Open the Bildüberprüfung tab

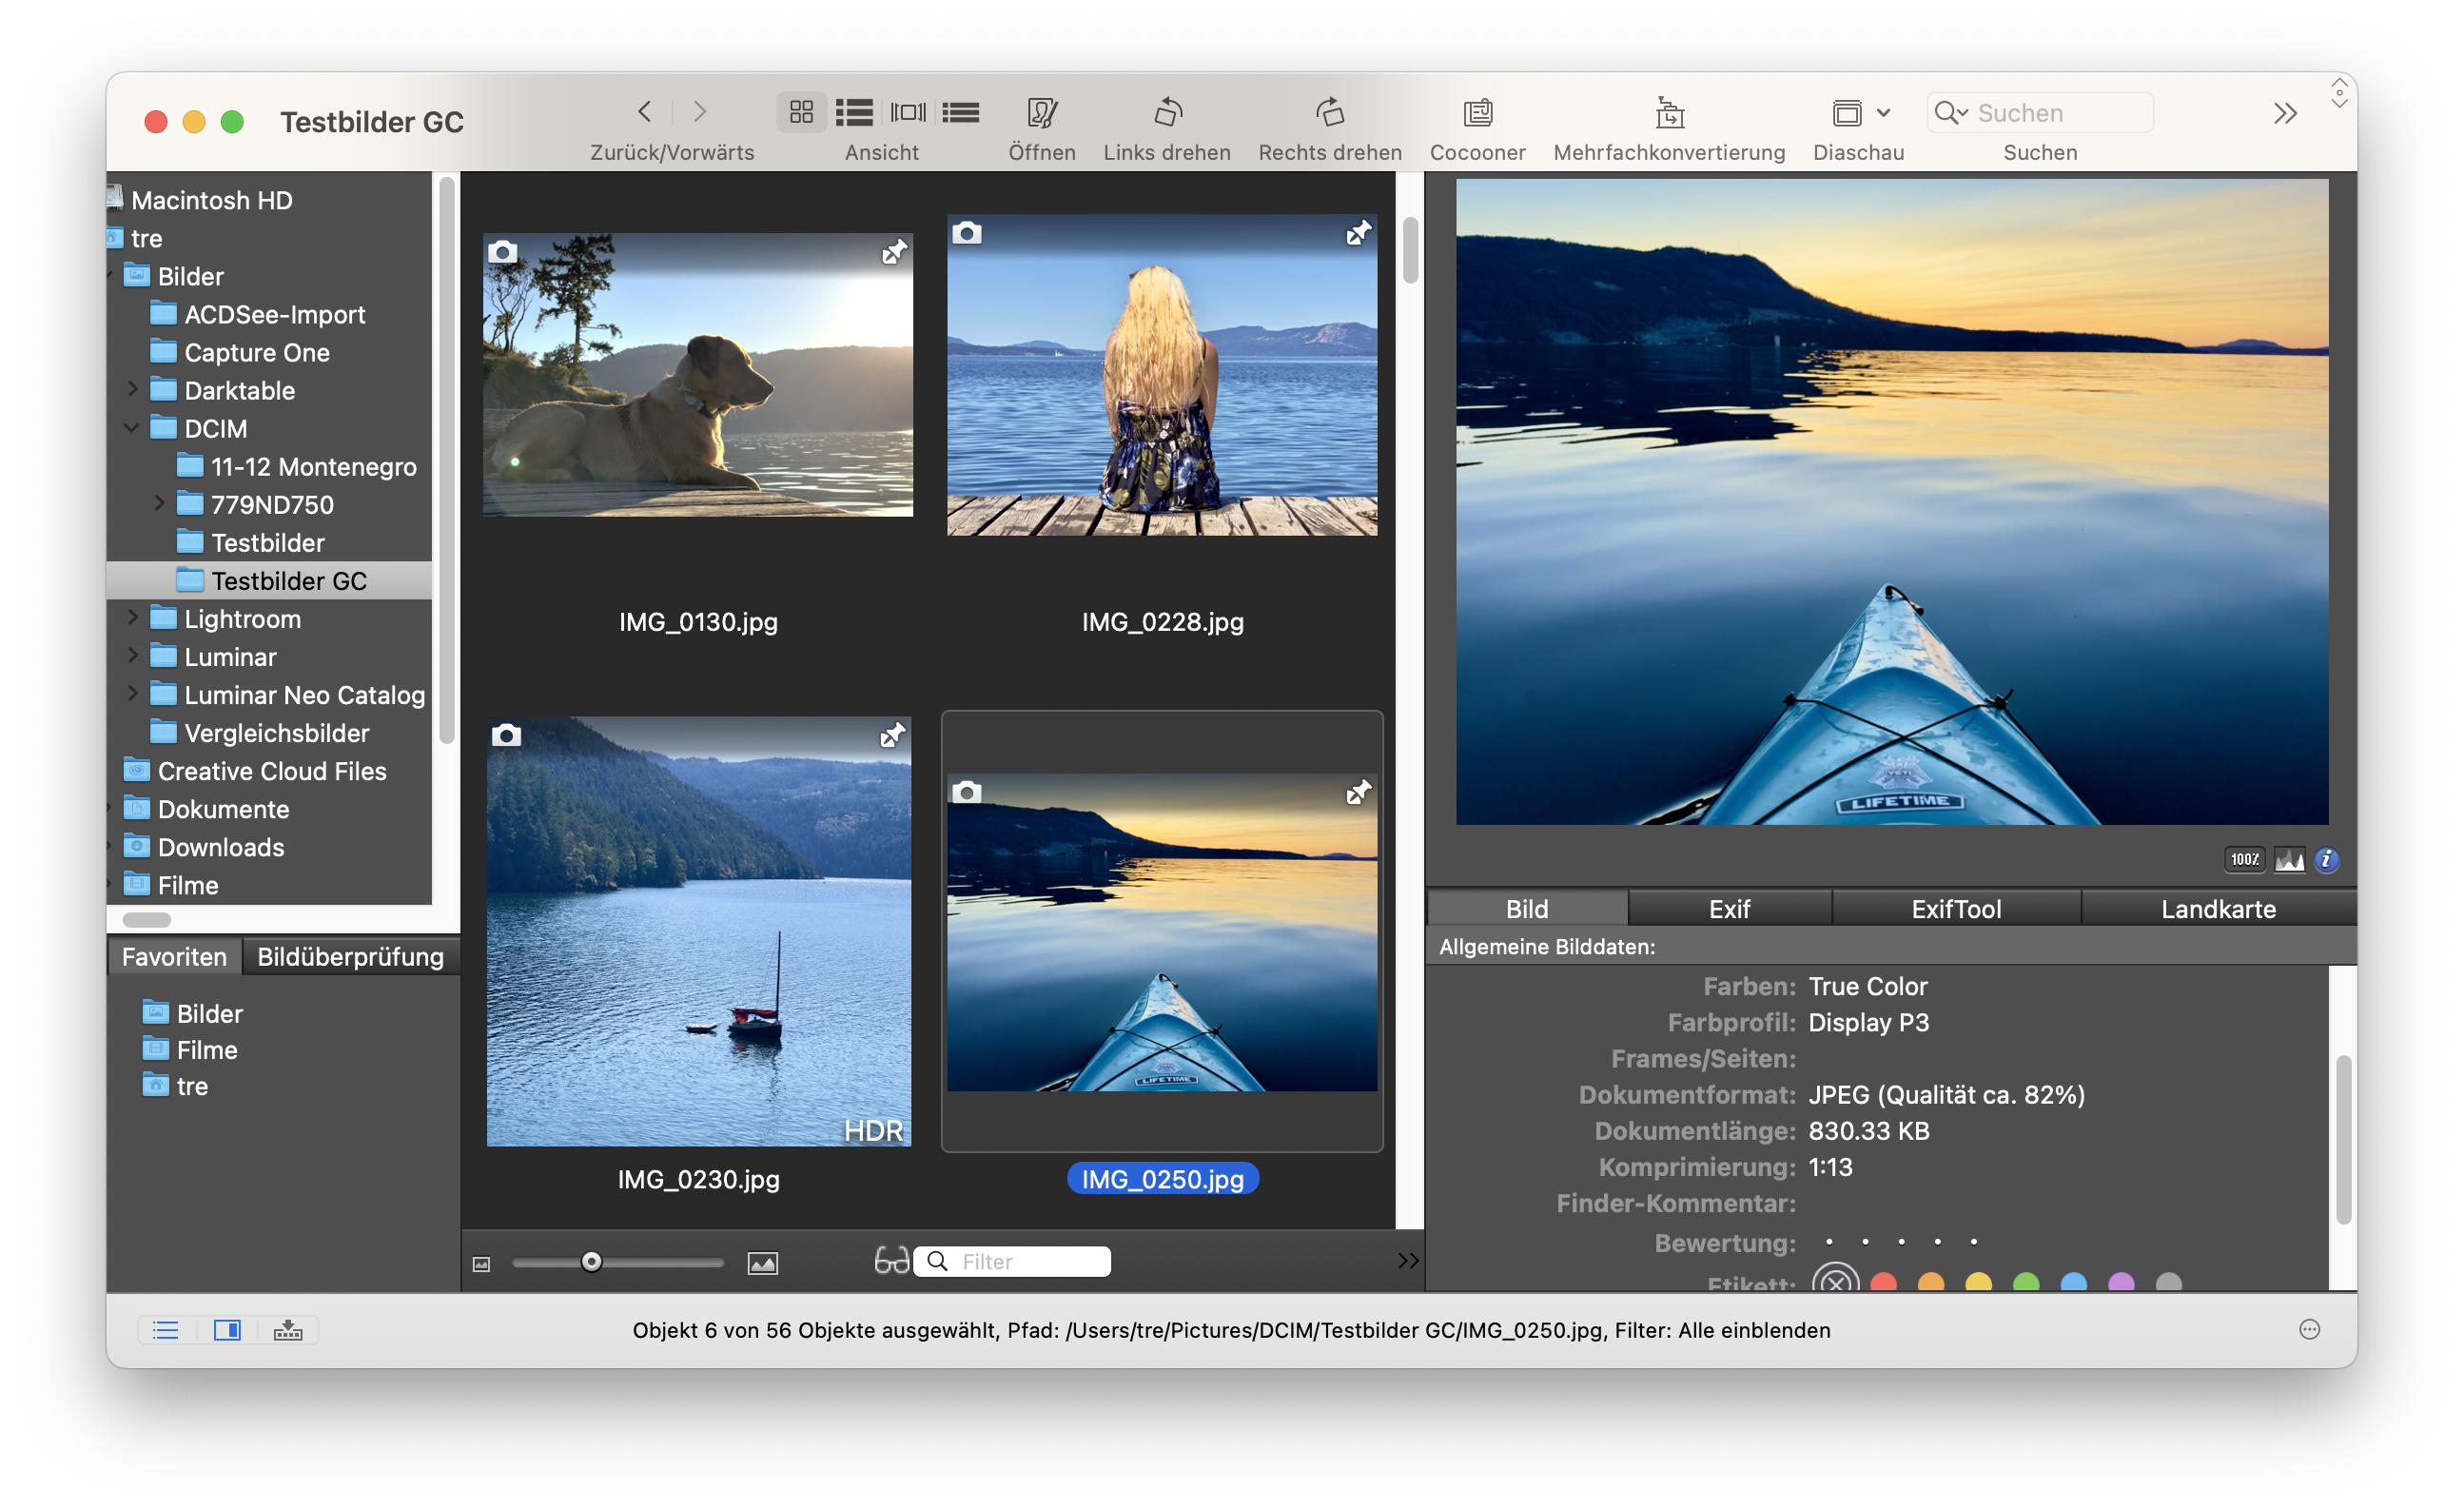(350, 956)
